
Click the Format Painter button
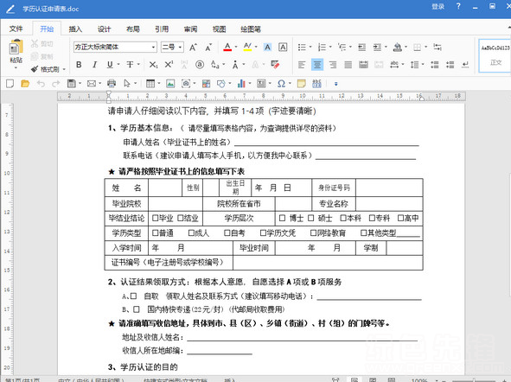(45, 69)
